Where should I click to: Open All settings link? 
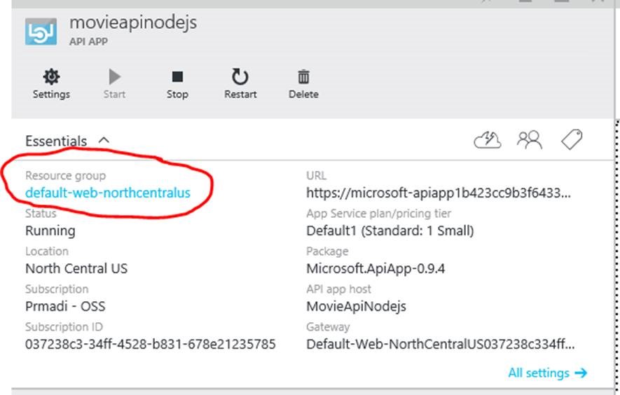pos(548,373)
